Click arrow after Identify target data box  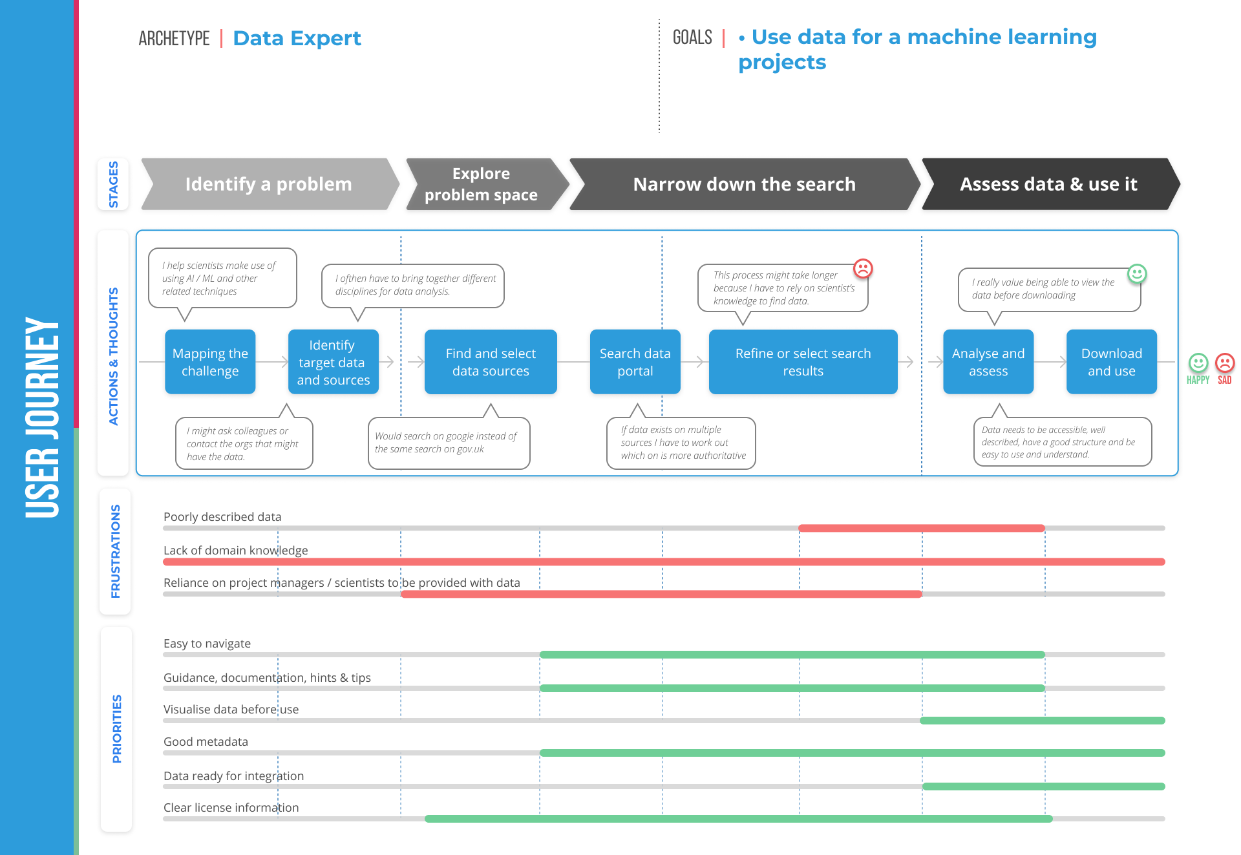click(388, 362)
